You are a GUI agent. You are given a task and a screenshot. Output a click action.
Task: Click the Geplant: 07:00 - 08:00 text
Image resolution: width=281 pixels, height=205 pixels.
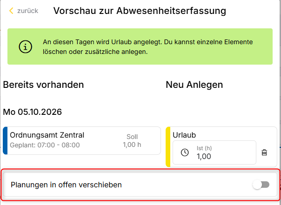(45, 145)
